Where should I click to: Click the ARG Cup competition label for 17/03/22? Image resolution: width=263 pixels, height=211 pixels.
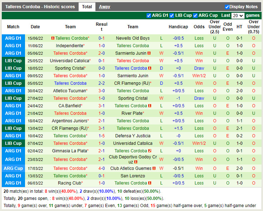pyautogui.click(x=13, y=168)
